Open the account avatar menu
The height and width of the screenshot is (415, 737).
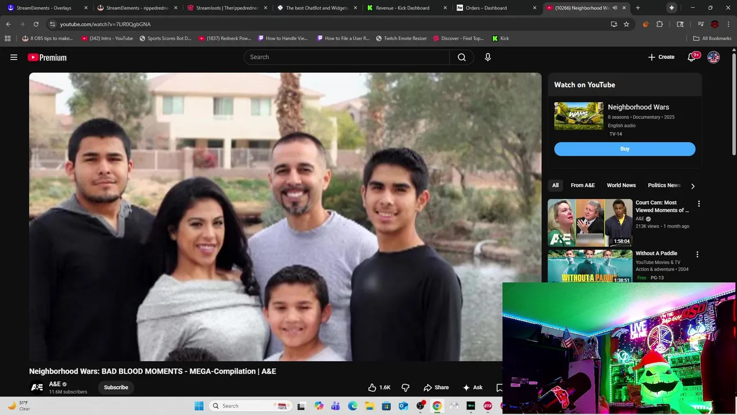pyautogui.click(x=713, y=57)
